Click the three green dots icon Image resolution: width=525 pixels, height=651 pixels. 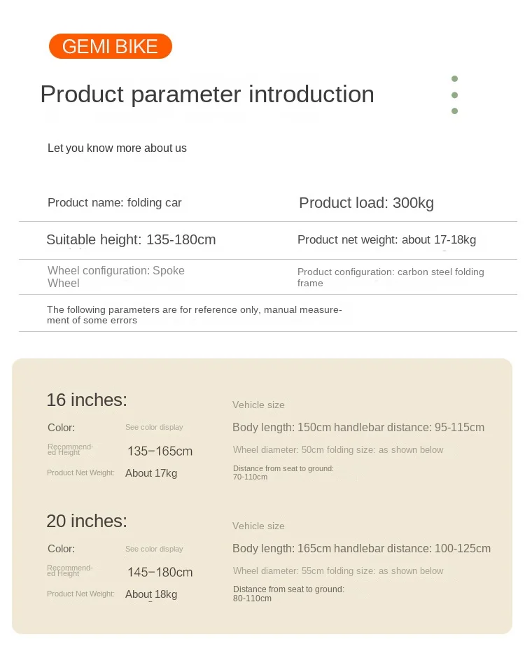[454, 94]
